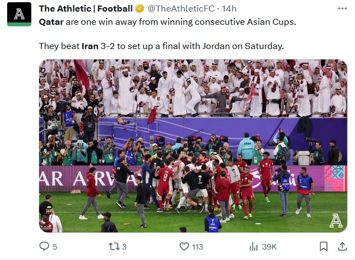Expand the Qatar celebration photo
This screenshot has height=260, width=355.
(x=193, y=146)
